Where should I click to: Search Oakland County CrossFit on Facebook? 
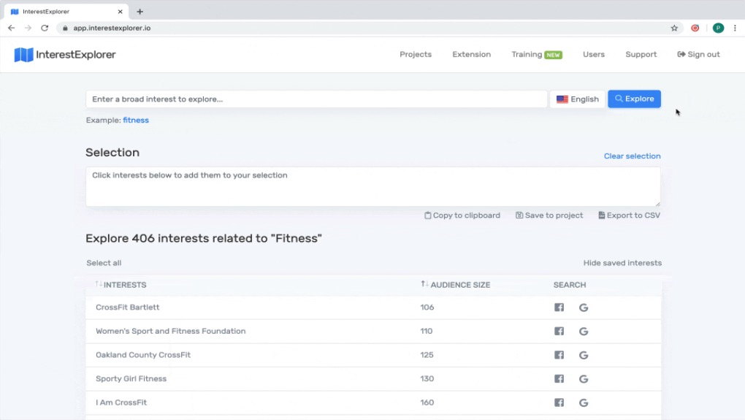pos(559,355)
